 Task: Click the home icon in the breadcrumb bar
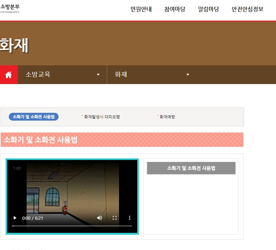coord(9,74)
